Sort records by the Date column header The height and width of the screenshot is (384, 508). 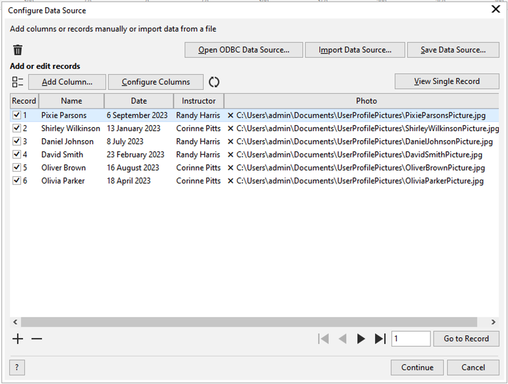click(138, 101)
